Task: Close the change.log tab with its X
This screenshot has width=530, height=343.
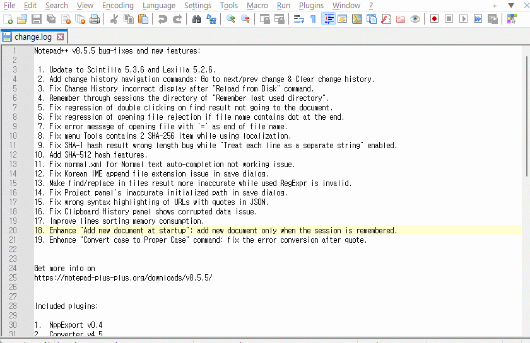Action: point(60,37)
